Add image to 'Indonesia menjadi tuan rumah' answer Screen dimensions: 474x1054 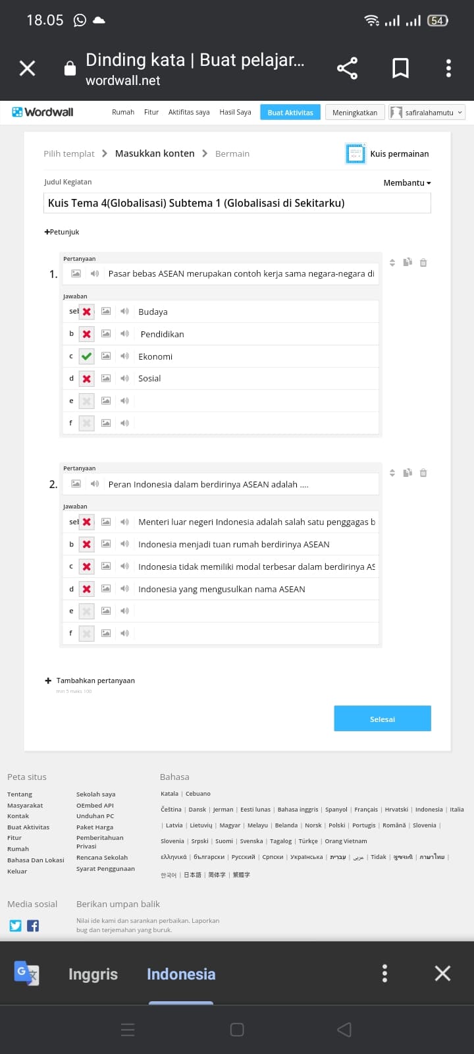(x=106, y=544)
